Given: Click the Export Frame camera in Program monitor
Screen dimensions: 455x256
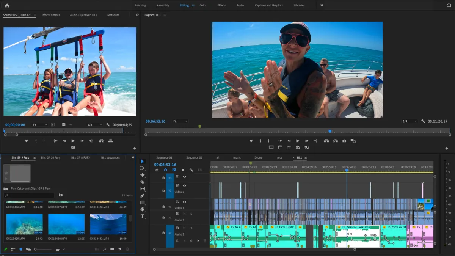Looking at the screenshot, I should (x=344, y=141).
